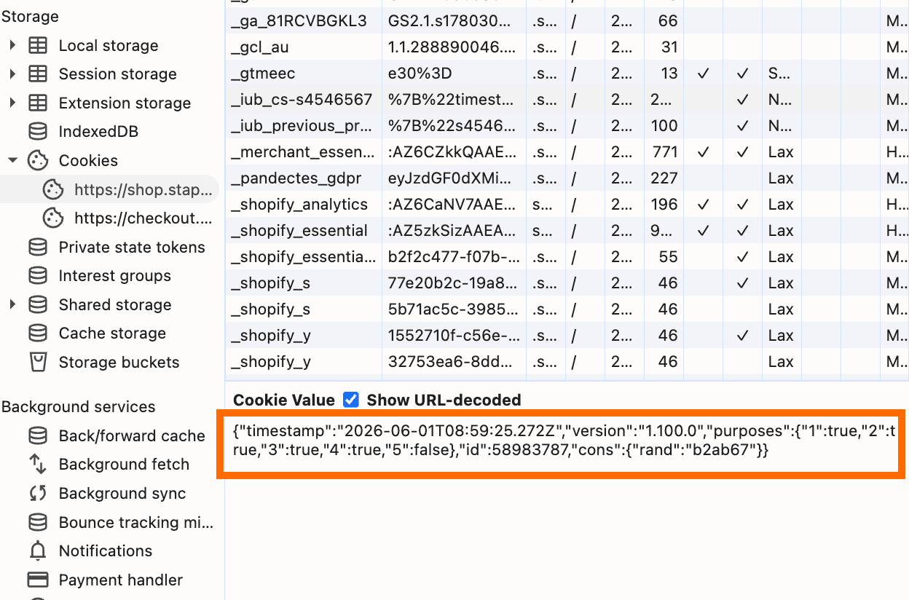Select the _merchant_essen... cookie row
Screen dimensions: 909x600
pyautogui.click(x=567, y=152)
